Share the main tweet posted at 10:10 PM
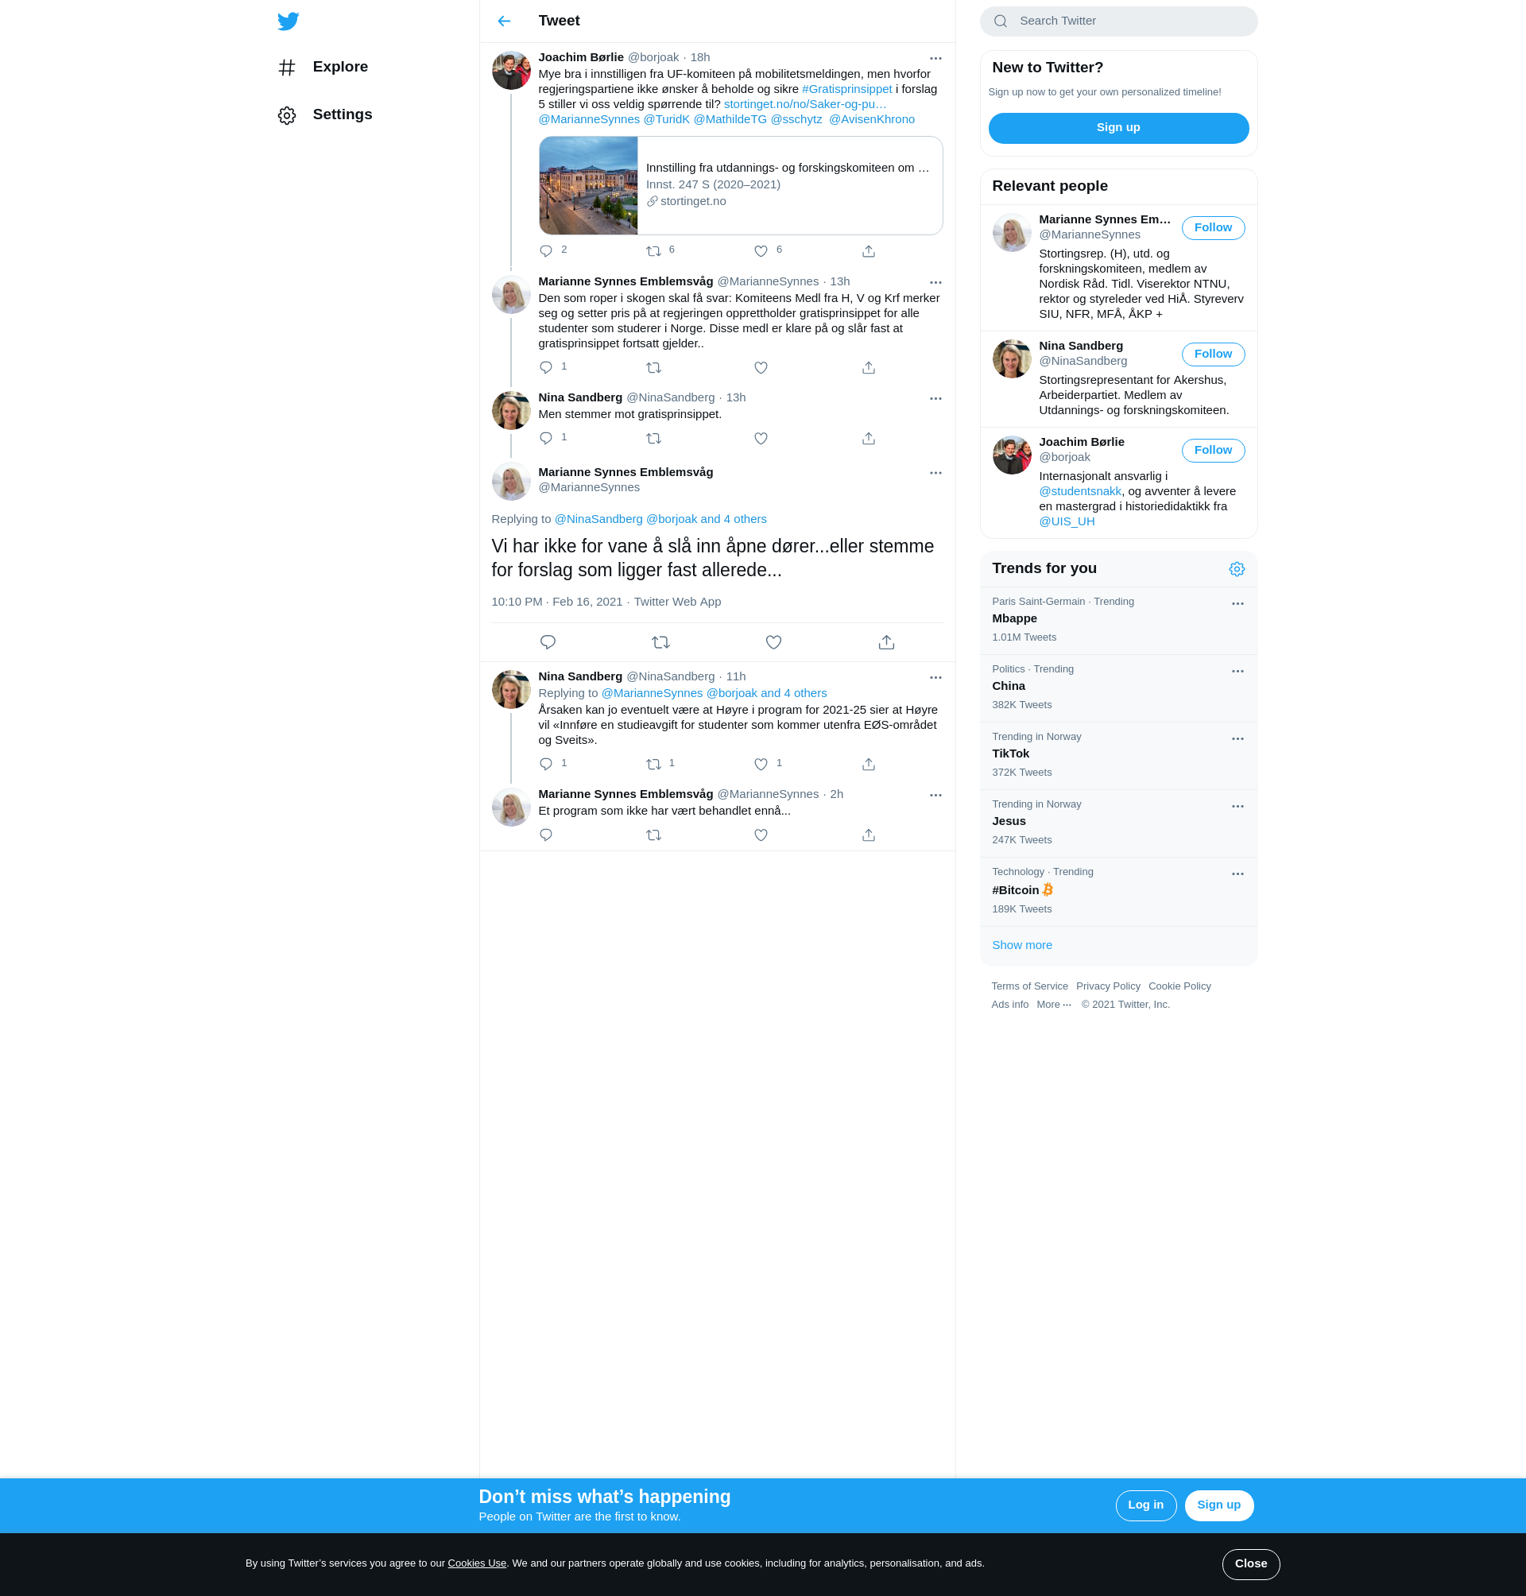Screen dimensions: 1526x1596 pos(886,643)
